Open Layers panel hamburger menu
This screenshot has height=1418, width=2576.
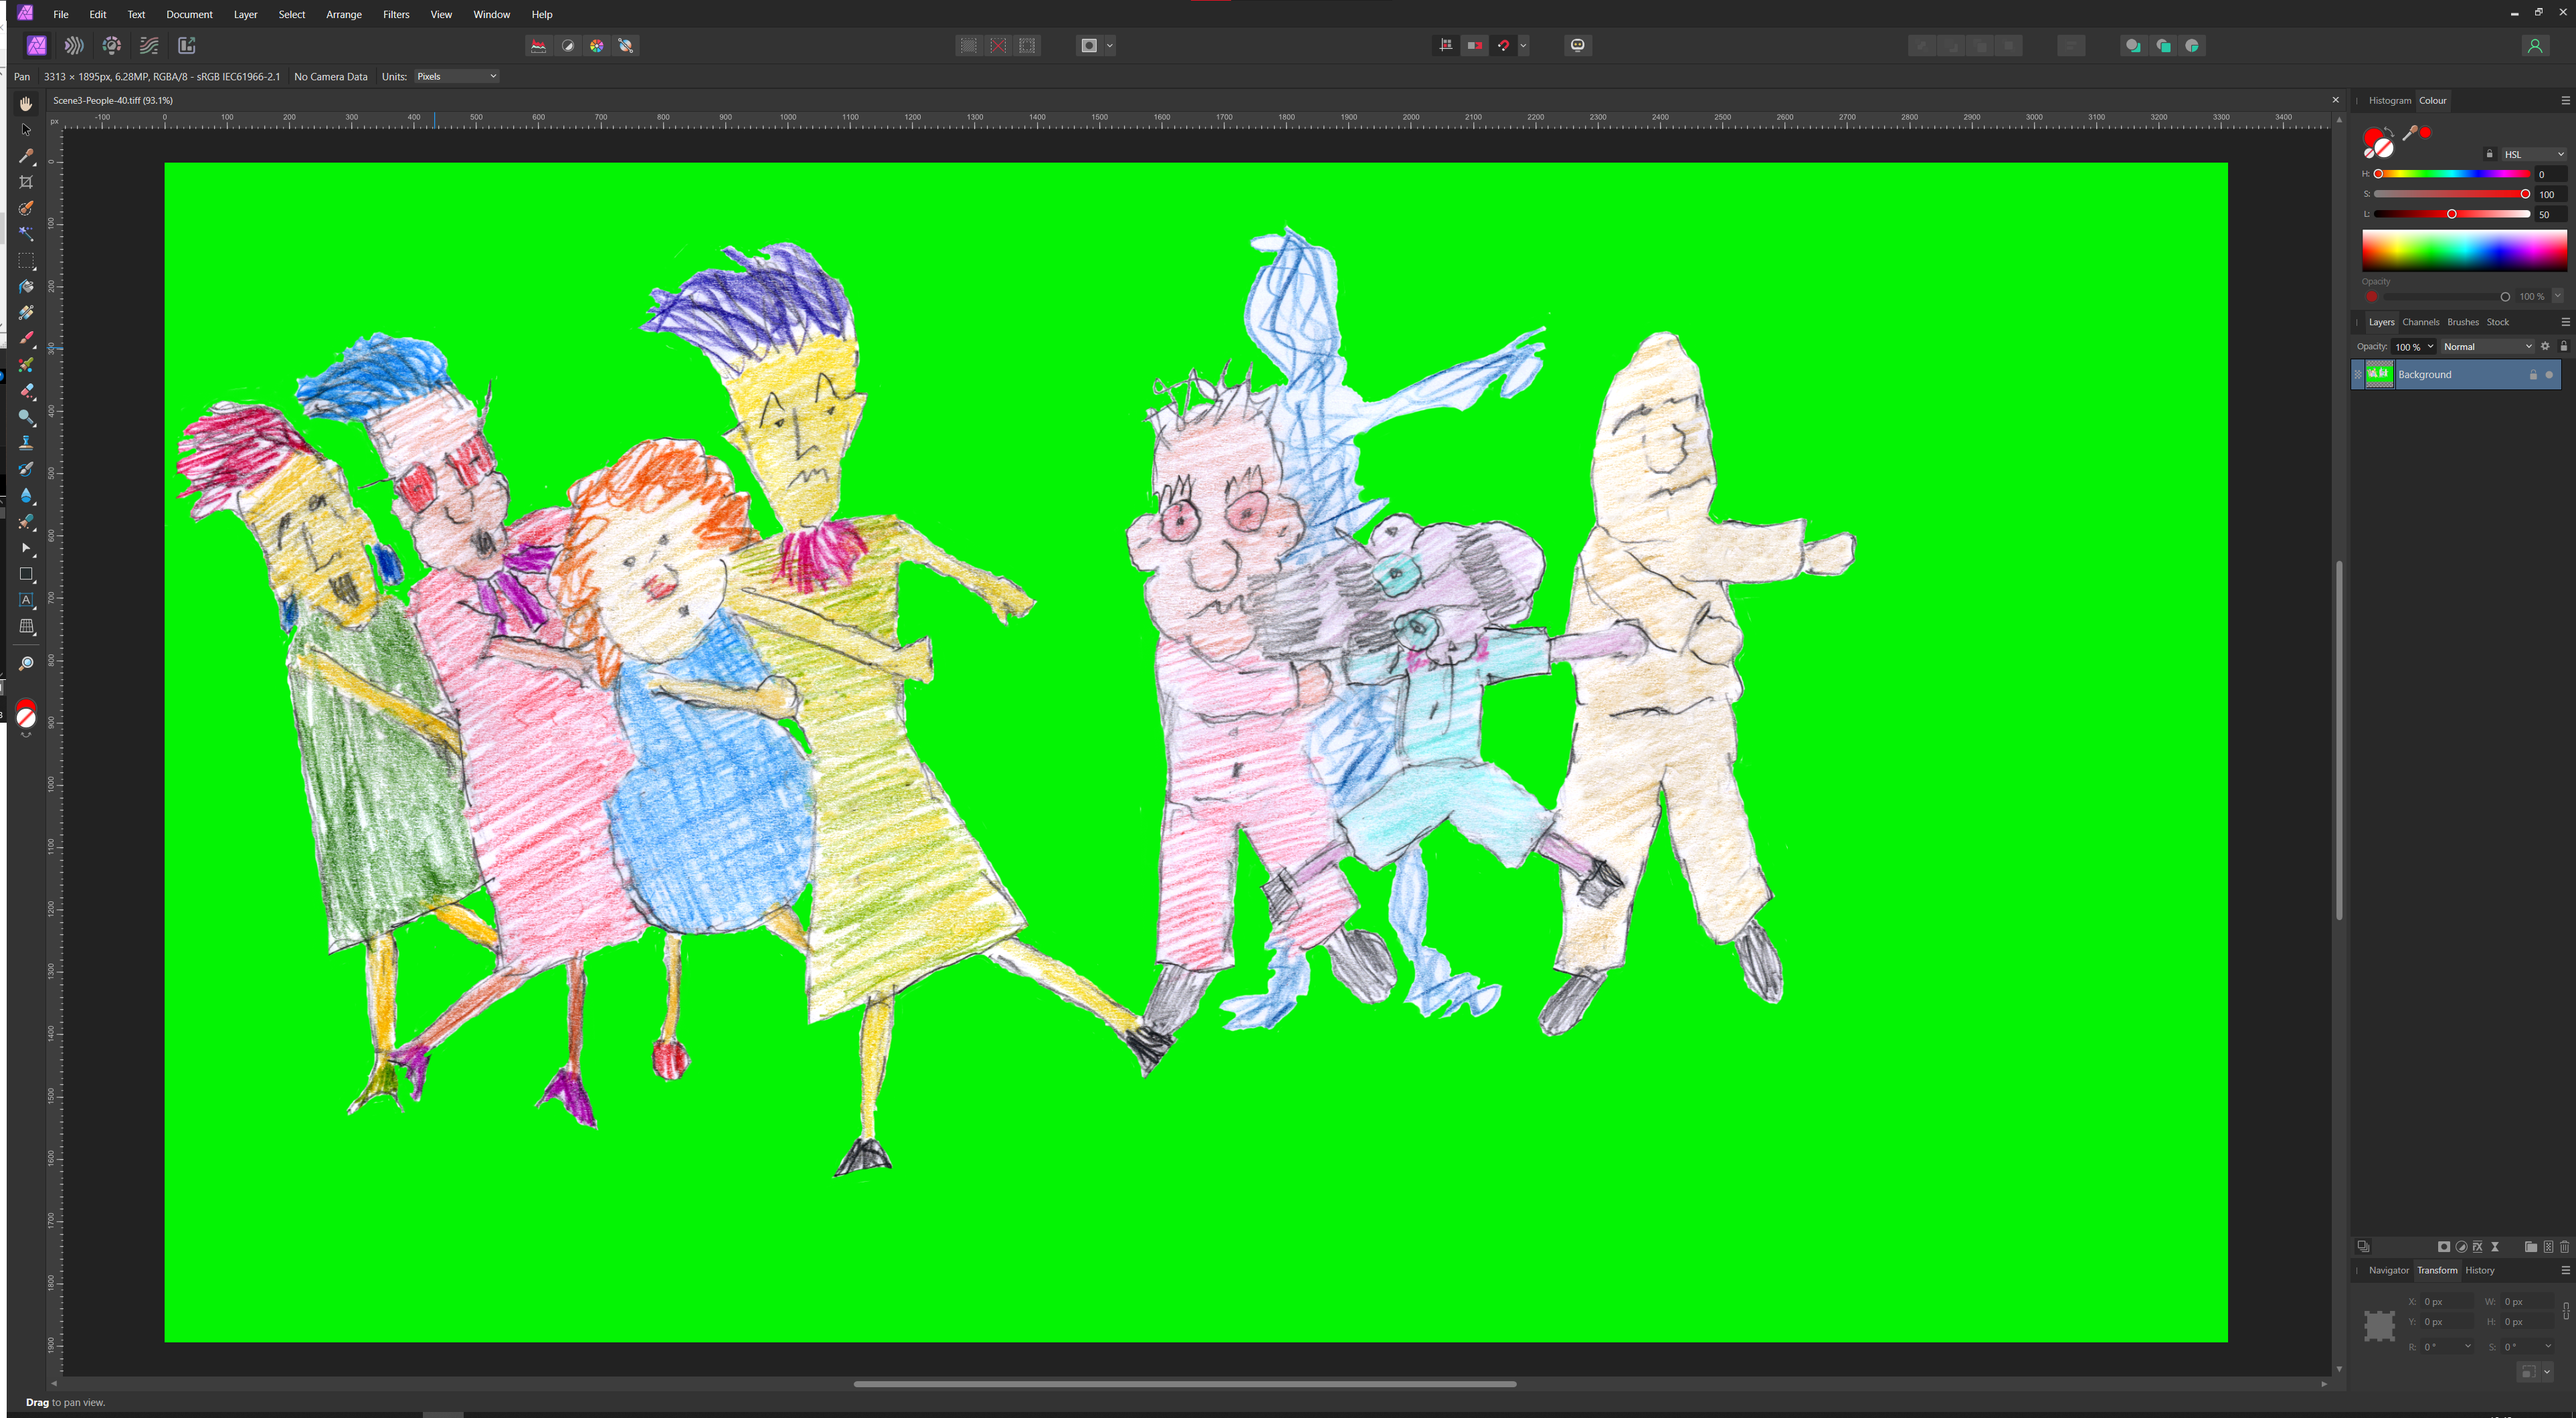point(2565,322)
